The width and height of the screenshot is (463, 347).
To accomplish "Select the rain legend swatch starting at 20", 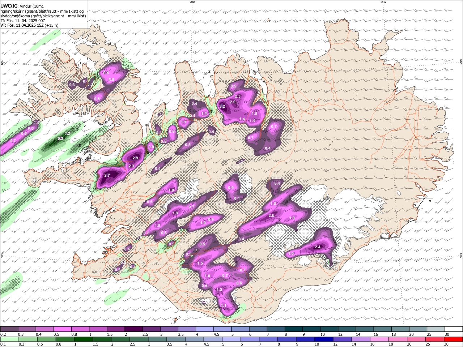I will tap(416, 339).
